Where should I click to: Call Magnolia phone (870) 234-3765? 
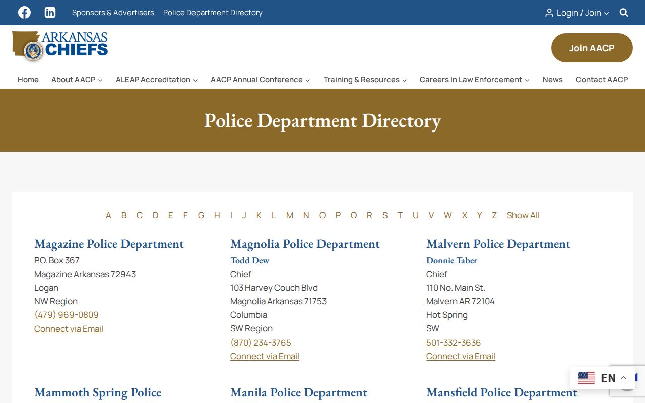[261, 343]
